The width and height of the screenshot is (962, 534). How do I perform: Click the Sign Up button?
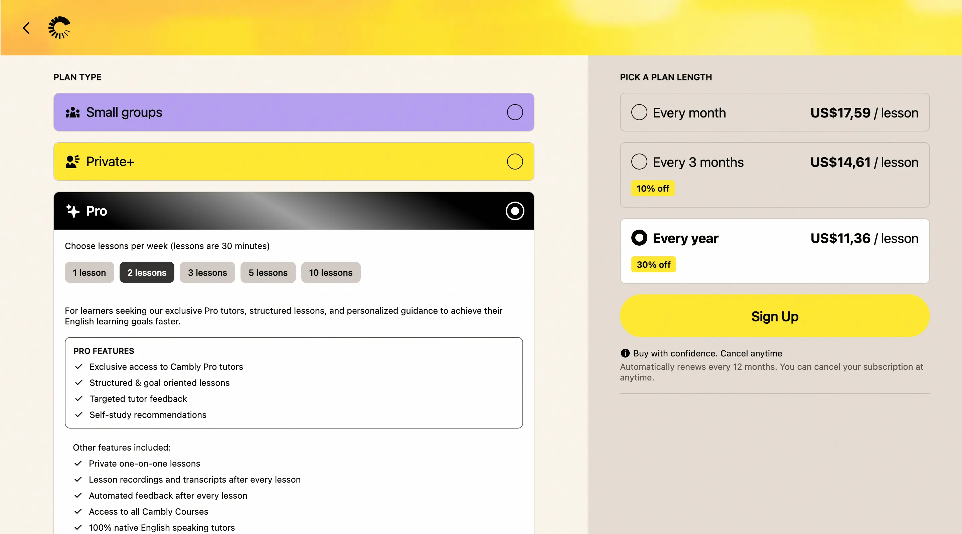[775, 316]
